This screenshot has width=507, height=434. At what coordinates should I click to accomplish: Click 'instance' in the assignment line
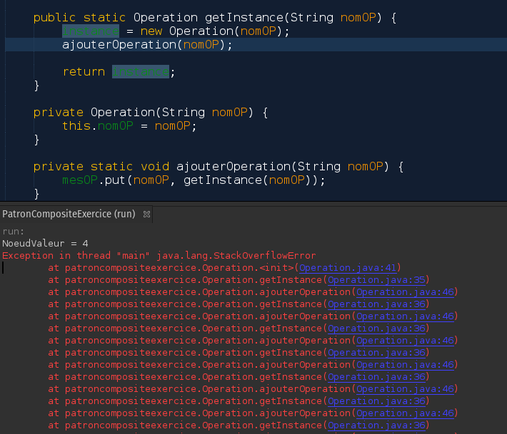(90, 31)
